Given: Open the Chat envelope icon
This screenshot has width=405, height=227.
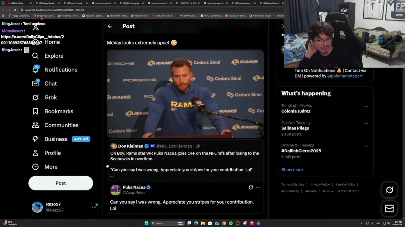Looking at the screenshot, I should click(x=35, y=84).
